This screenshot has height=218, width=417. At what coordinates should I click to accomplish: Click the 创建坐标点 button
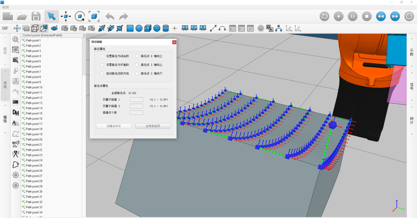tap(114, 126)
